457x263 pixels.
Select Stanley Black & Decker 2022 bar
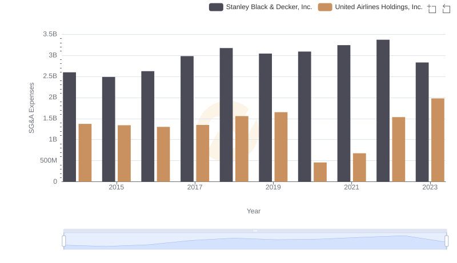(x=383, y=111)
